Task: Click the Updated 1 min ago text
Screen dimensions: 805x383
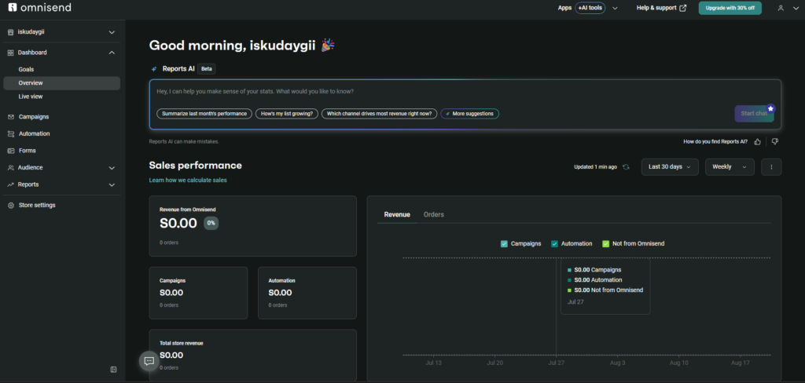Action: coord(596,167)
